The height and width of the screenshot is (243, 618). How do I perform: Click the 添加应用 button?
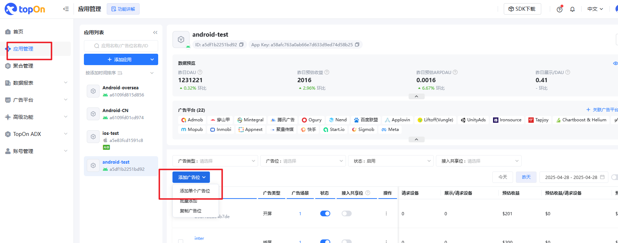click(121, 59)
